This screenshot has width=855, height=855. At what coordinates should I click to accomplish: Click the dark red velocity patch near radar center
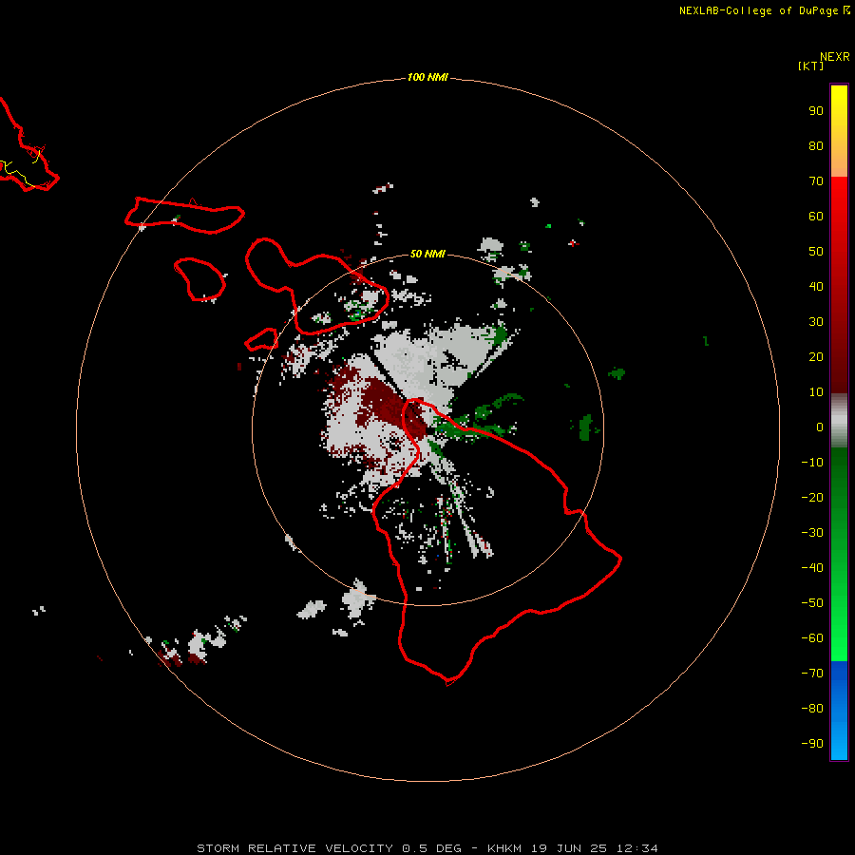(x=393, y=407)
